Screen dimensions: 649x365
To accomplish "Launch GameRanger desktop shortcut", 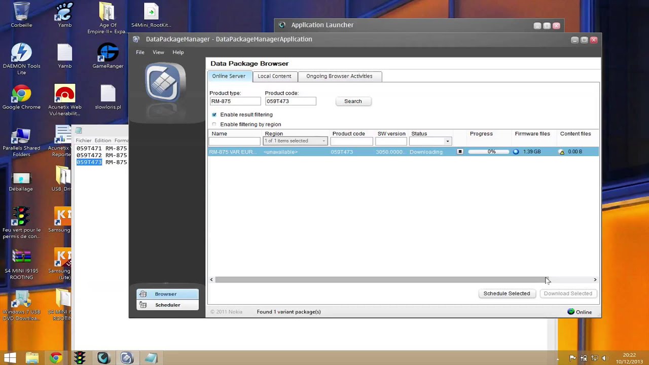I will pos(107,56).
